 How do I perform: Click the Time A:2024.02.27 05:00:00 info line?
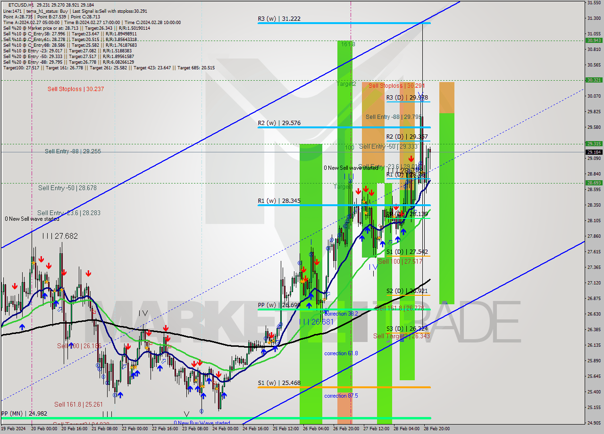point(92,22)
